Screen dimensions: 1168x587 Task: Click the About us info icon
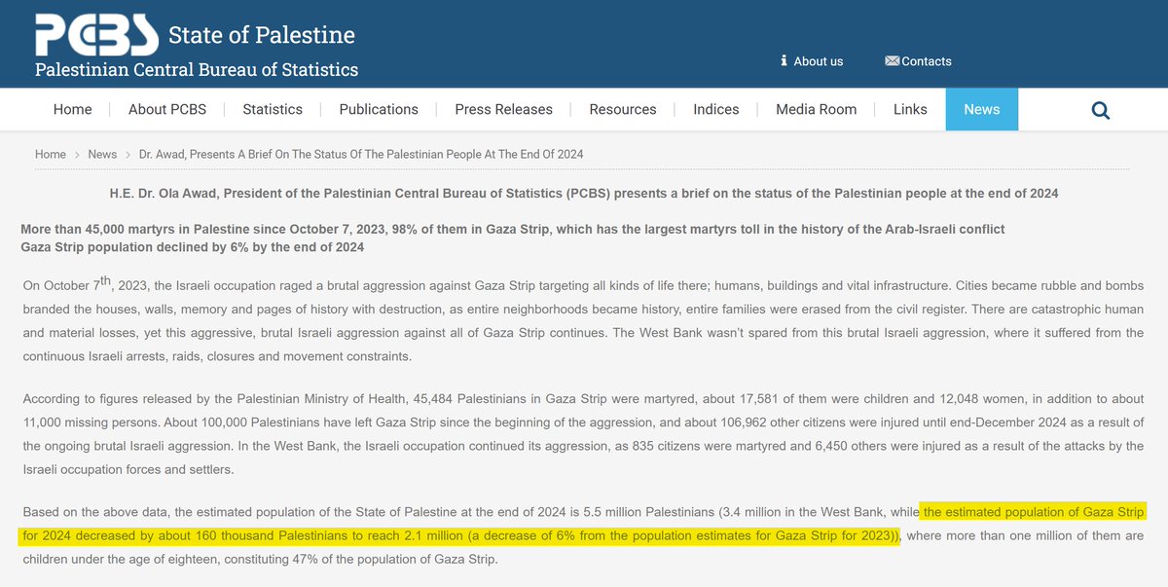[784, 60]
